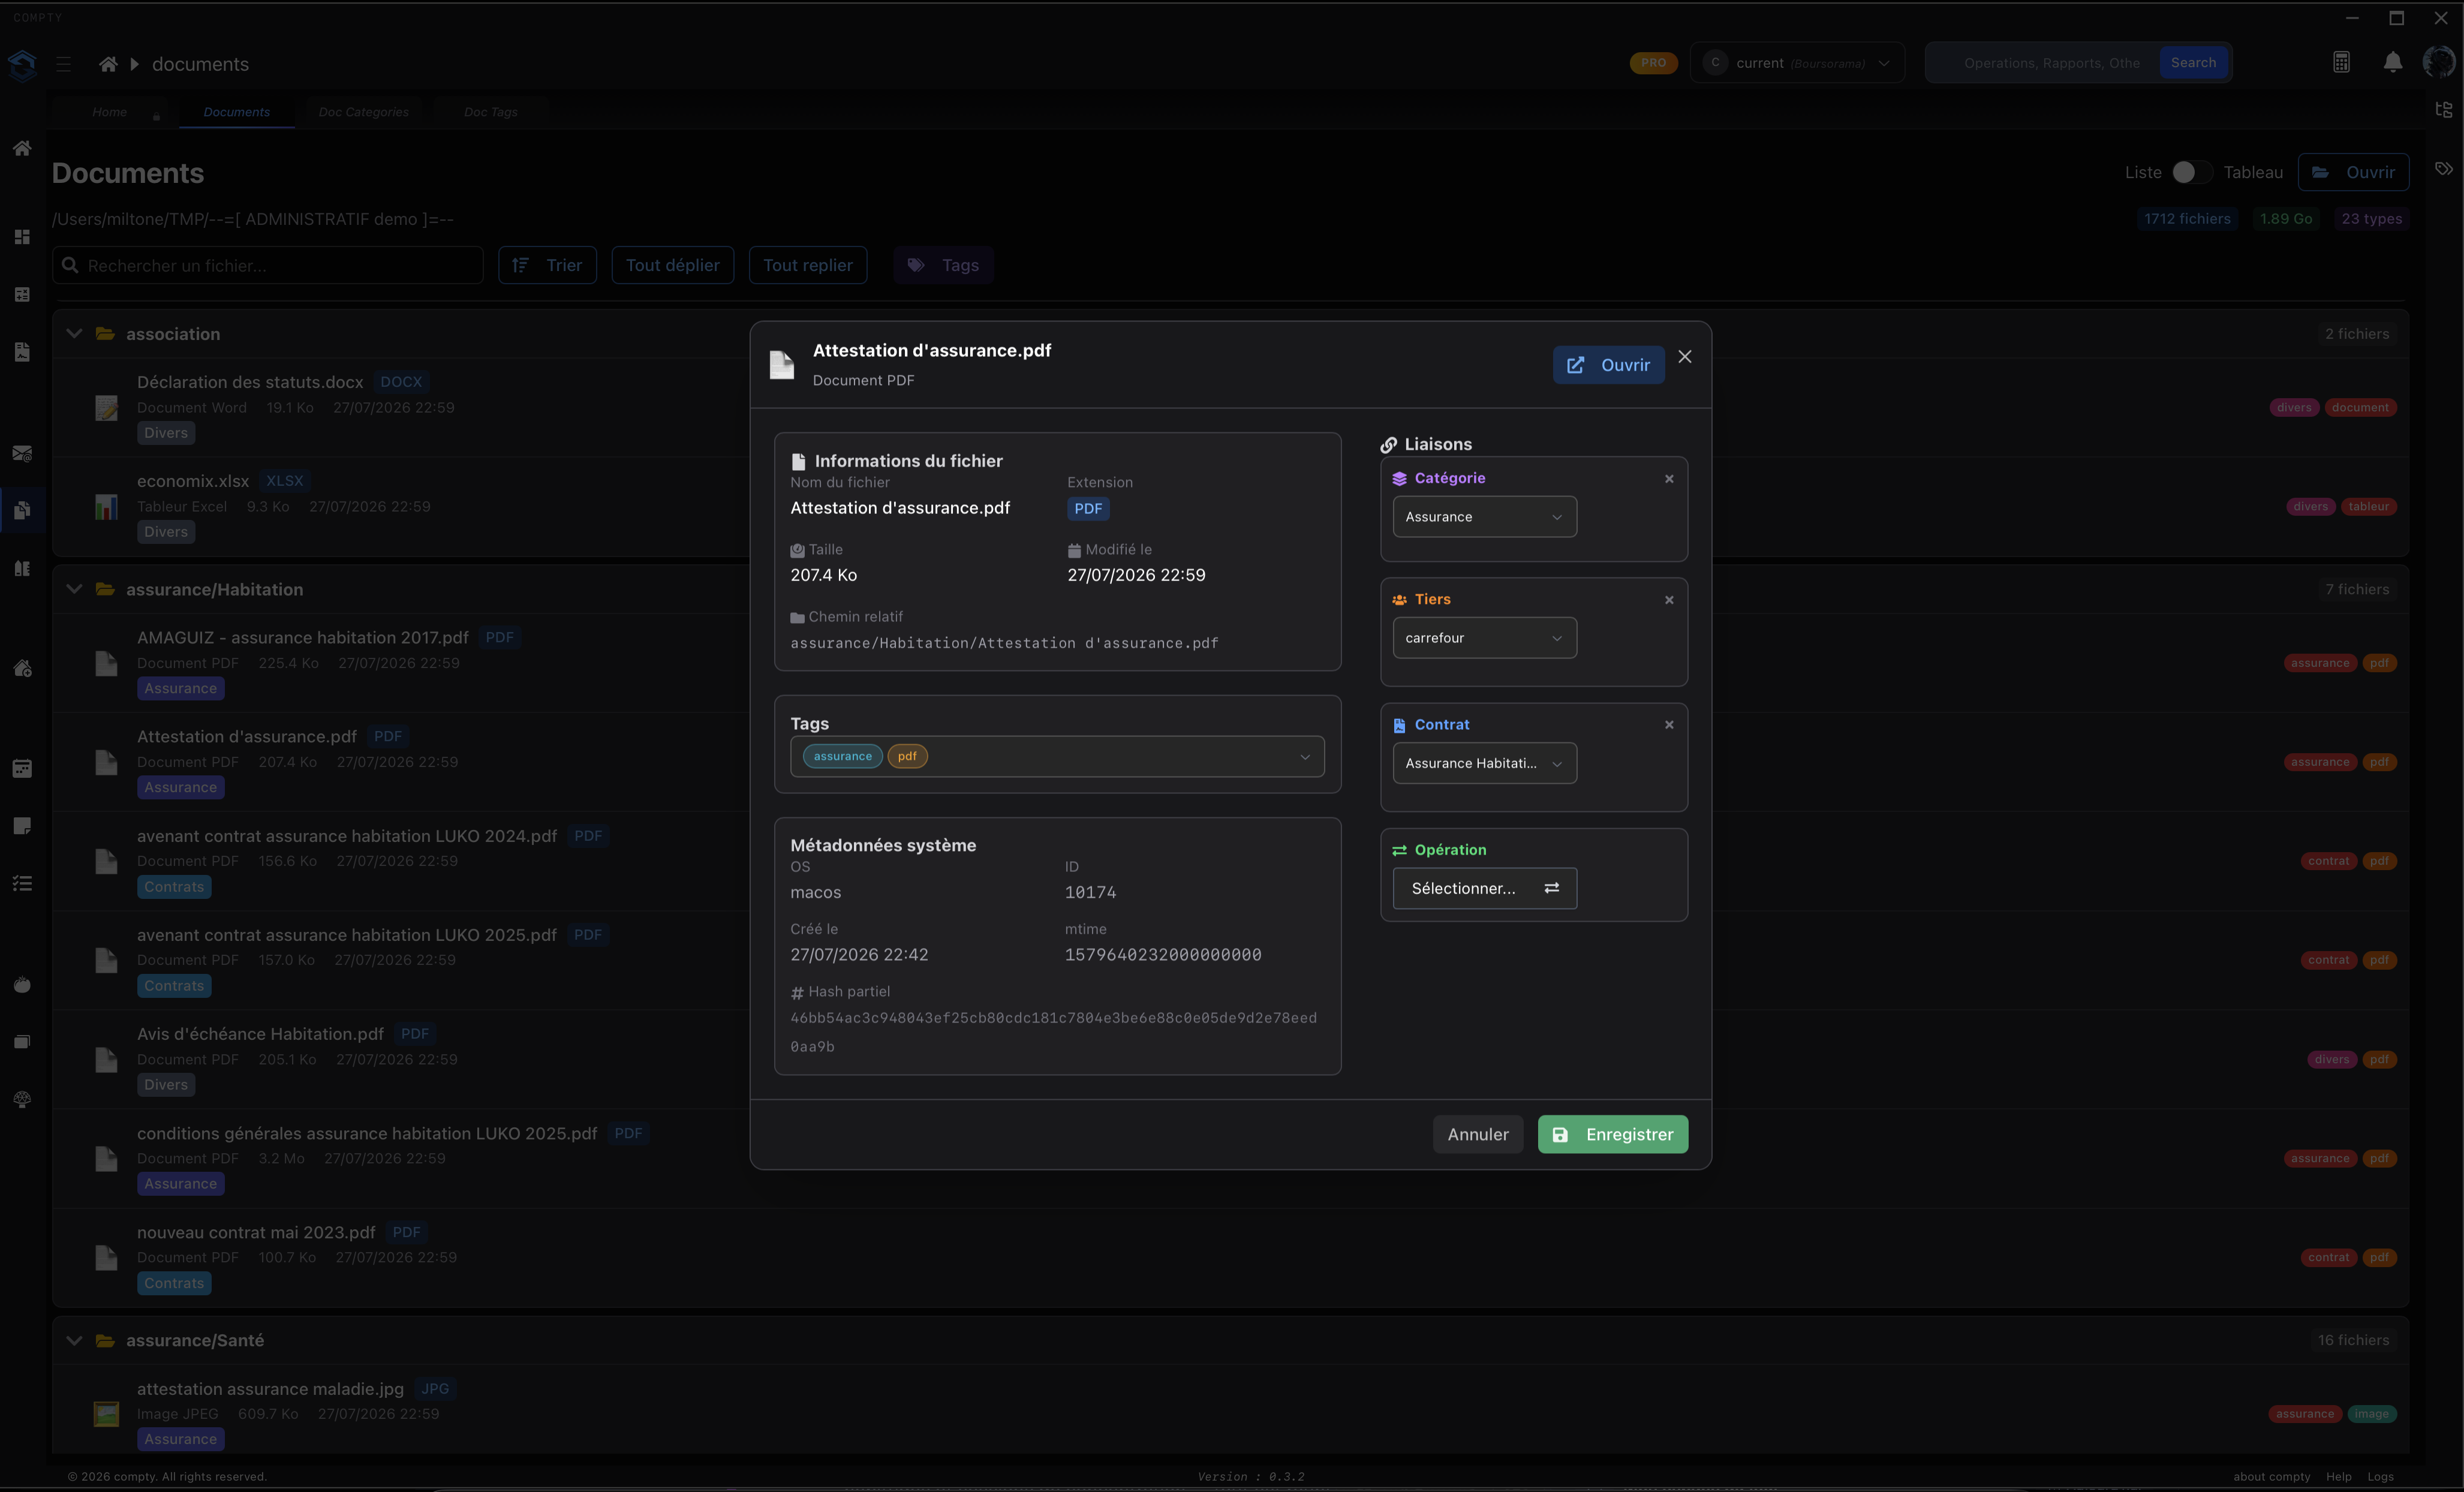Open the home icon in left sidebar

[22, 149]
